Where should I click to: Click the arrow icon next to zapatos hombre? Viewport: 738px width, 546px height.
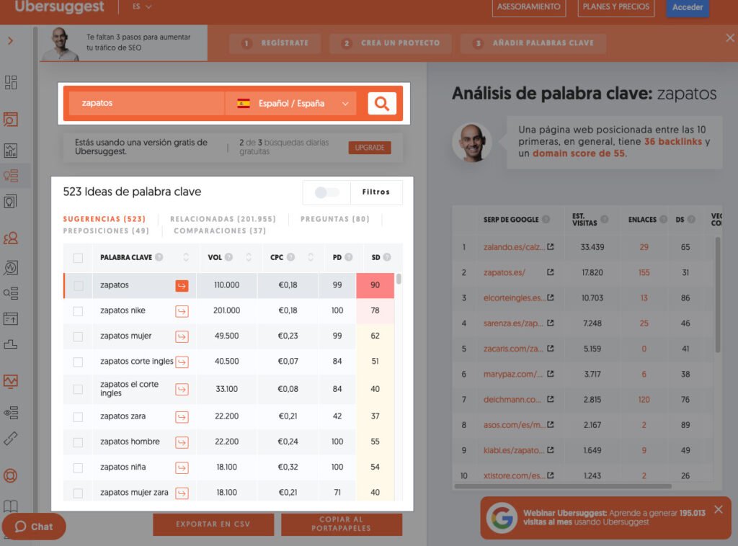pos(182,442)
